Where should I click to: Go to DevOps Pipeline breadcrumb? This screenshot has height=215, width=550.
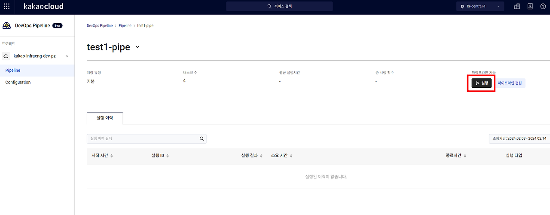100,26
